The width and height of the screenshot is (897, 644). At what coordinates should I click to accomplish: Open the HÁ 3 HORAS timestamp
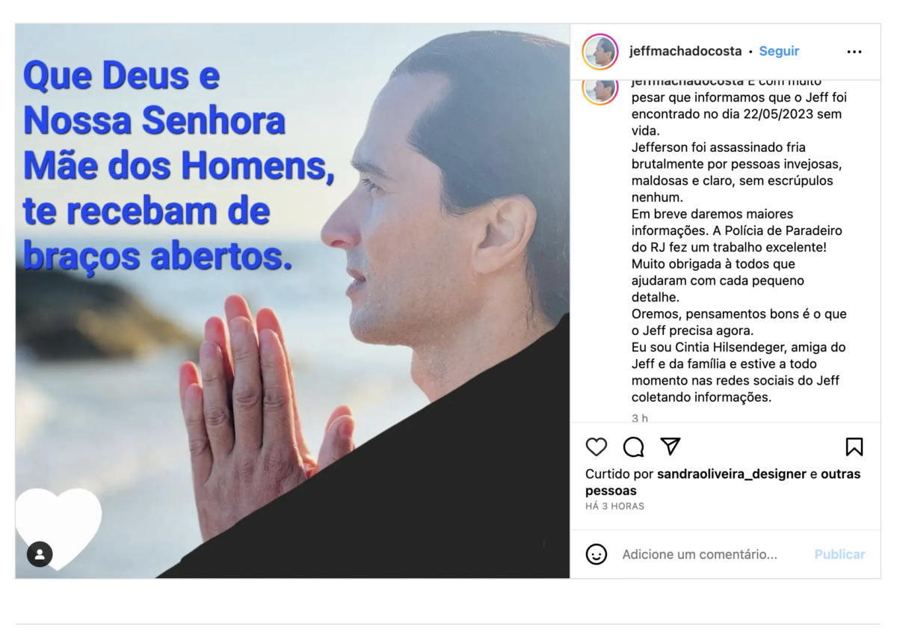tap(614, 506)
